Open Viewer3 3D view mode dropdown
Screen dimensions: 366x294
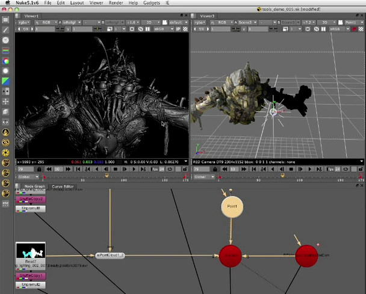[x=326, y=22]
